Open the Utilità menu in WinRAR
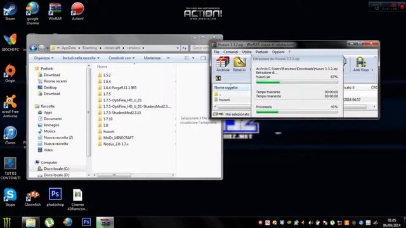 click(247, 52)
